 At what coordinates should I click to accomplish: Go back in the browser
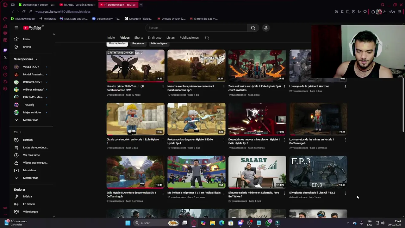coord(12,12)
